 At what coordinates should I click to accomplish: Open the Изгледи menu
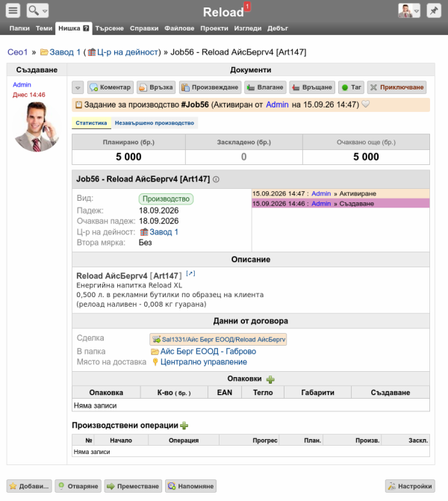click(x=248, y=28)
